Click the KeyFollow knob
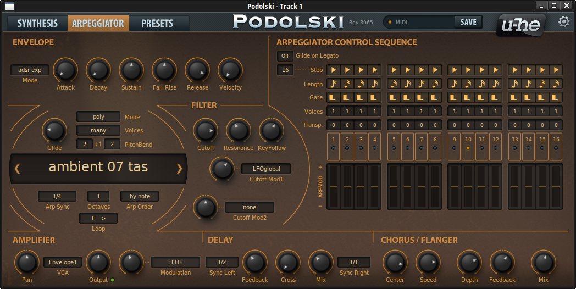576x289 pixels. coord(272,130)
